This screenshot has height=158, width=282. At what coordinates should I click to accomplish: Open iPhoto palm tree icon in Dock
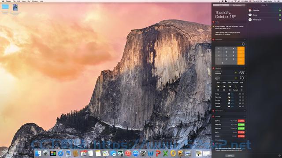[120, 153]
